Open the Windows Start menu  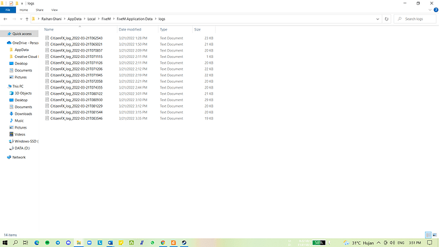[4, 243]
